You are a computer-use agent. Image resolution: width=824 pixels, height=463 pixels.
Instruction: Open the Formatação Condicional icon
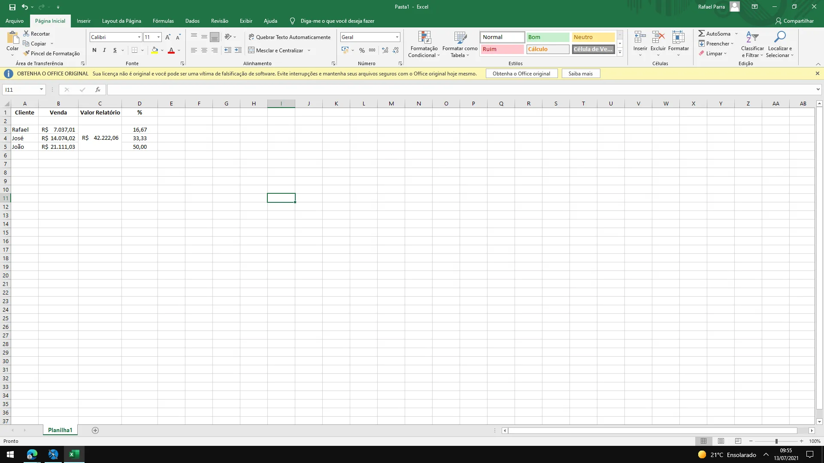(x=424, y=38)
